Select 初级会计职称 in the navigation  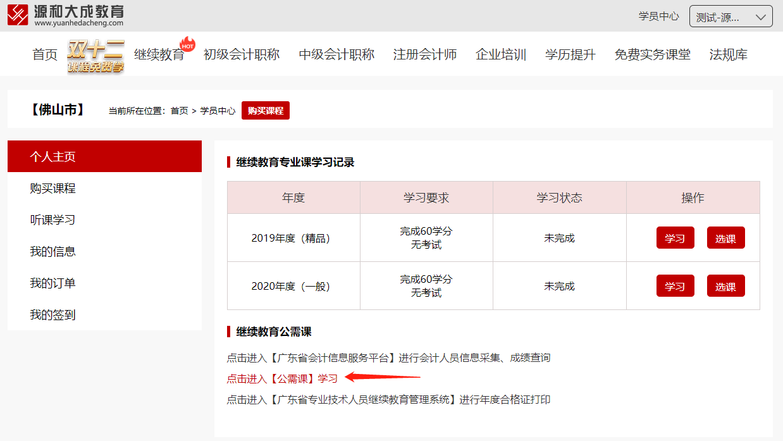point(242,55)
